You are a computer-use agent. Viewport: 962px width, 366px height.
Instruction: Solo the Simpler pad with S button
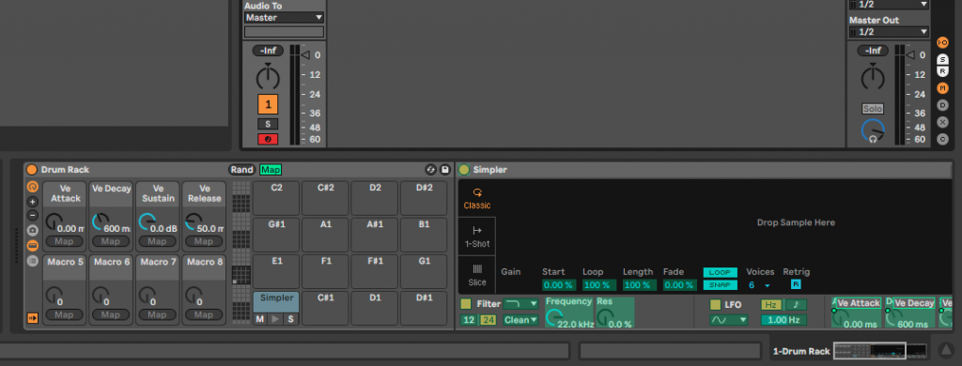[x=291, y=319]
